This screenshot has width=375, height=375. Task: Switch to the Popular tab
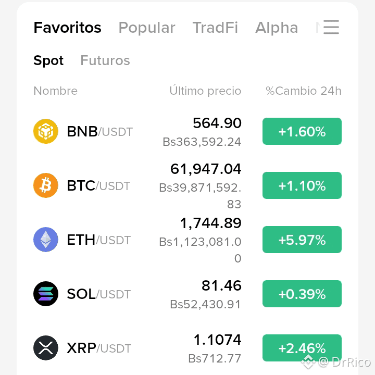tap(147, 28)
